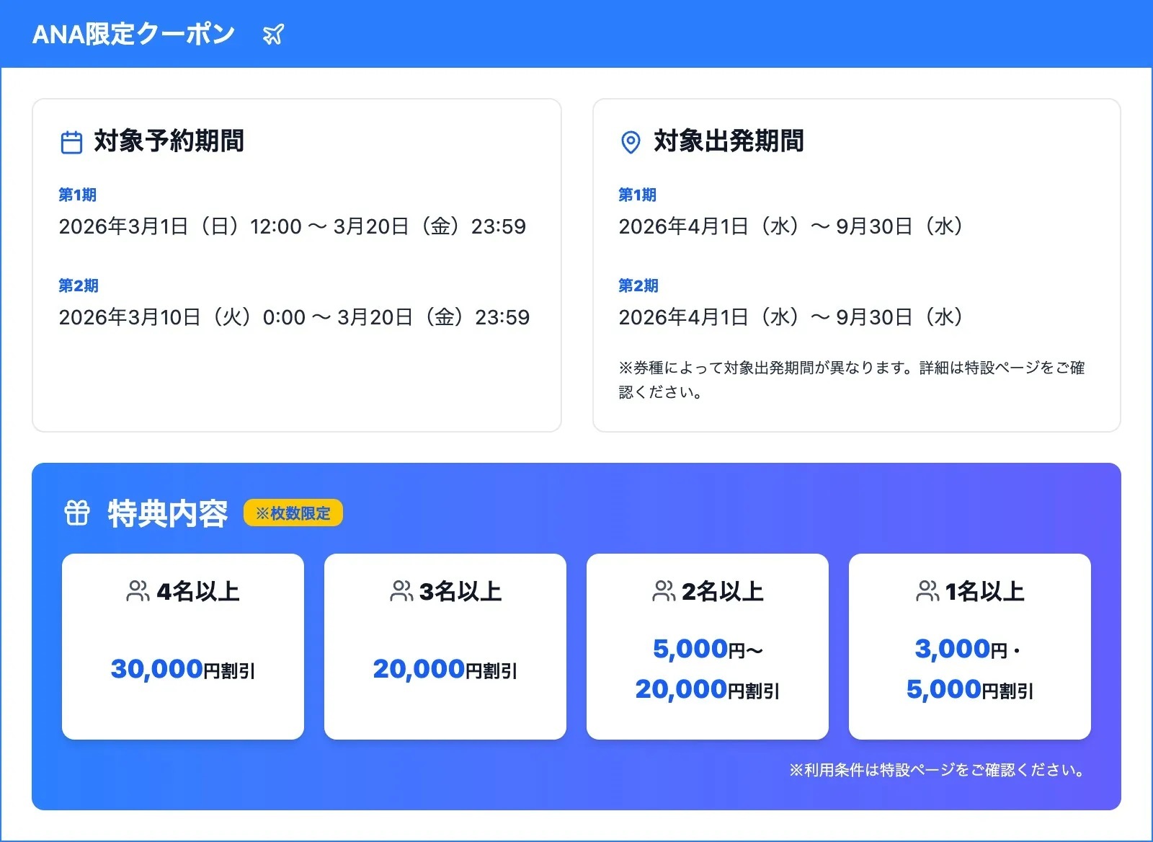Image resolution: width=1153 pixels, height=842 pixels.
Task: Toggle the yellow ※枚数限定 badge
Action: [x=293, y=513]
